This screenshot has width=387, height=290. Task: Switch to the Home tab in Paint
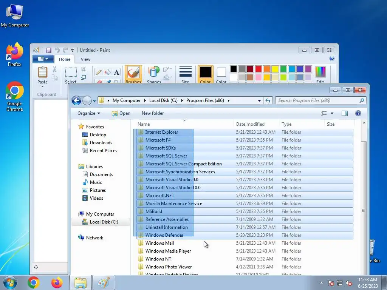[x=64, y=59]
